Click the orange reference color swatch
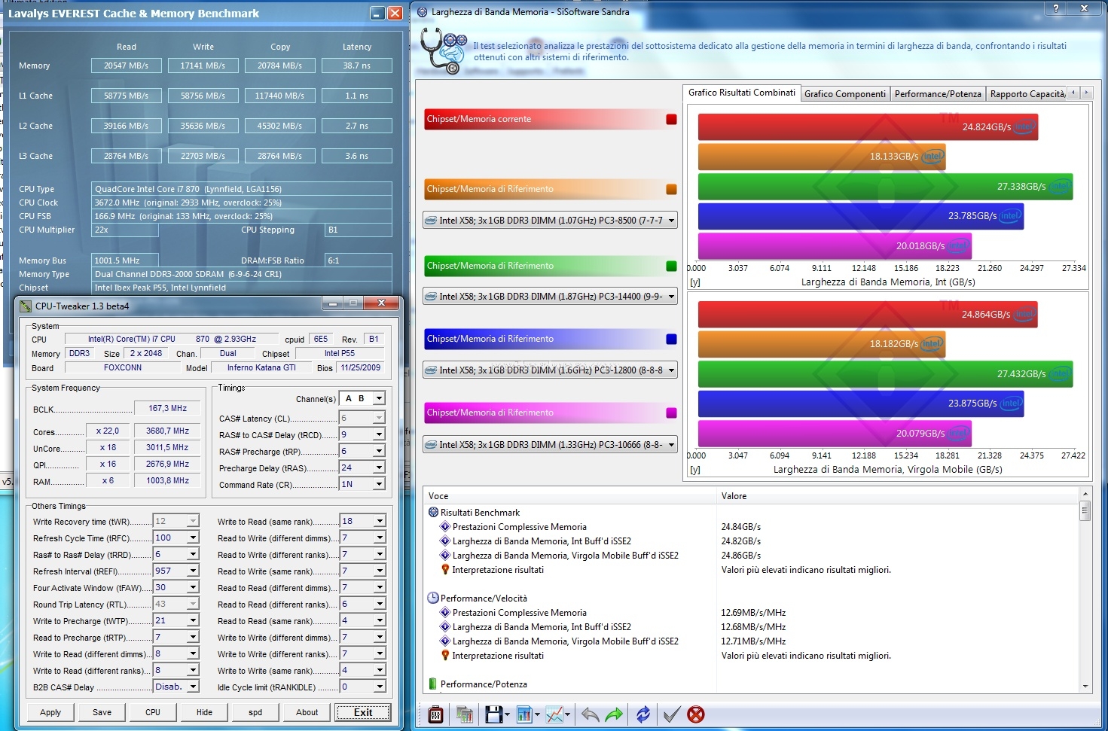The width and height of the screenshot is (1108, 731). 671,189
